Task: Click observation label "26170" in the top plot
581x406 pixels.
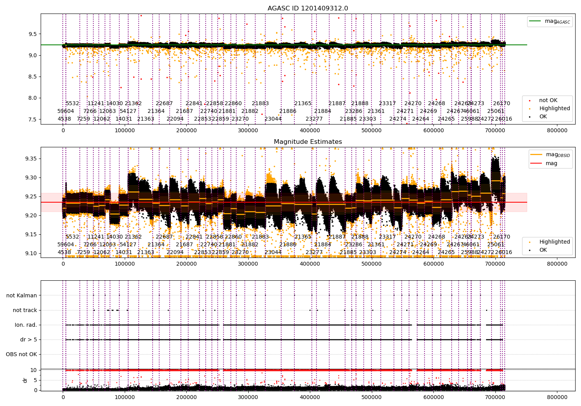Action: pos(502,104)
